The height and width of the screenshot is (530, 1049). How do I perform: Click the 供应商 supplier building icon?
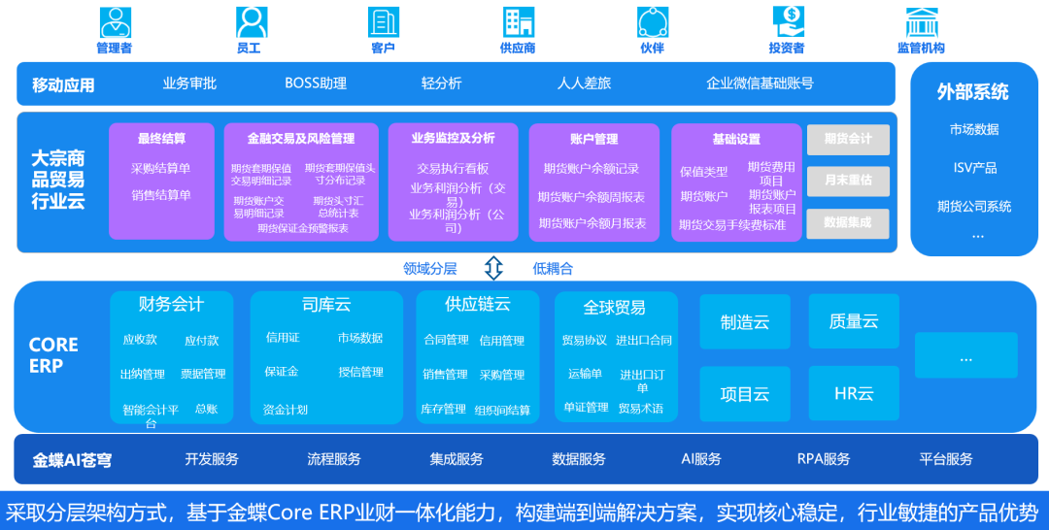tap(518, 21)
